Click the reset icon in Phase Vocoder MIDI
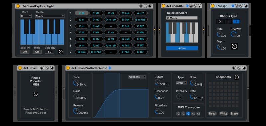This screenshot has height=126, width=266. tap(36, 94)
